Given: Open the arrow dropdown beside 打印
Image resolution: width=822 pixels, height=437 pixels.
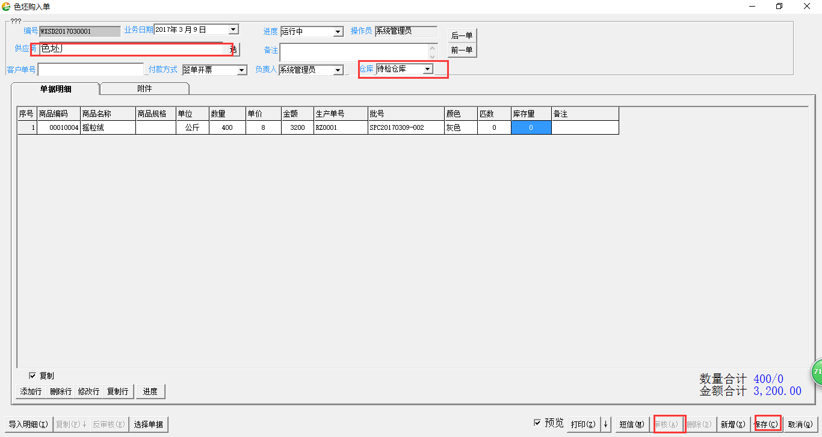Looking at the screenshot, I should (x=605, y=424).
